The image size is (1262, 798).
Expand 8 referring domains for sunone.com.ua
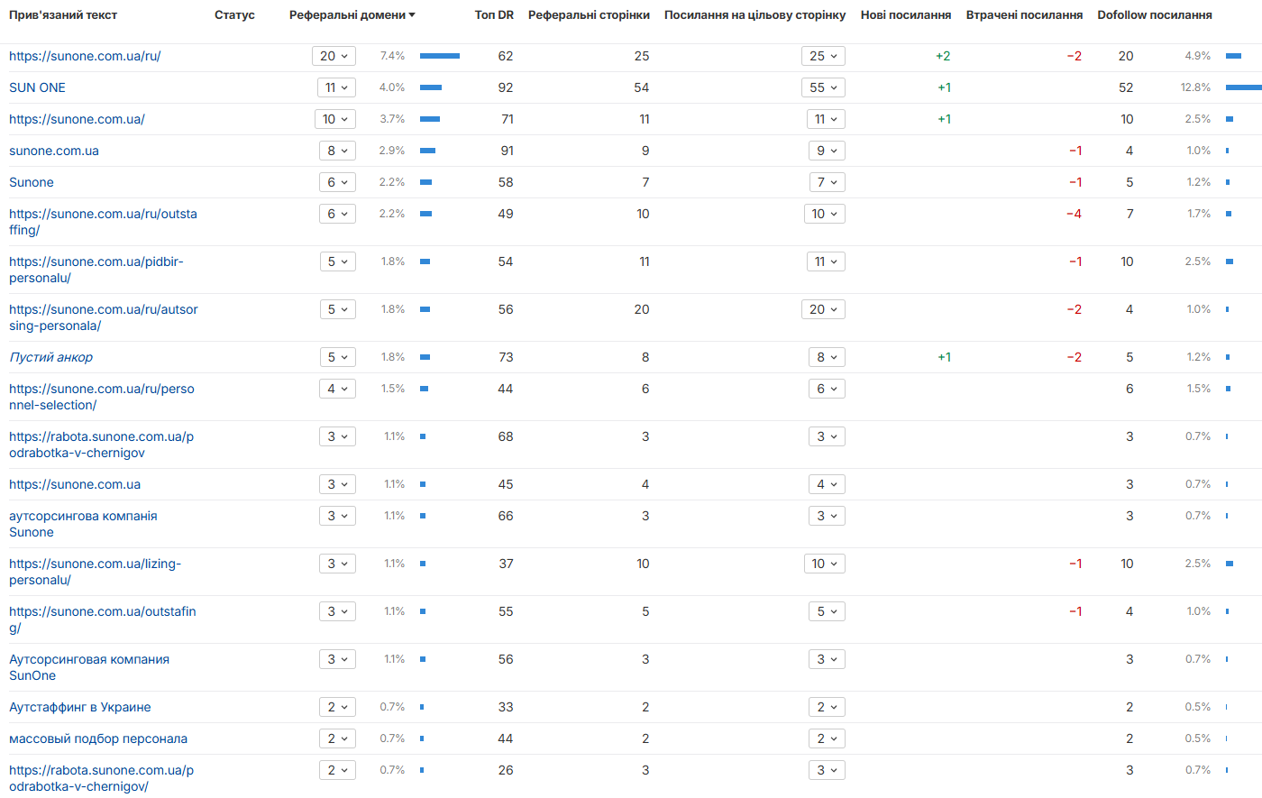point(338,151)
